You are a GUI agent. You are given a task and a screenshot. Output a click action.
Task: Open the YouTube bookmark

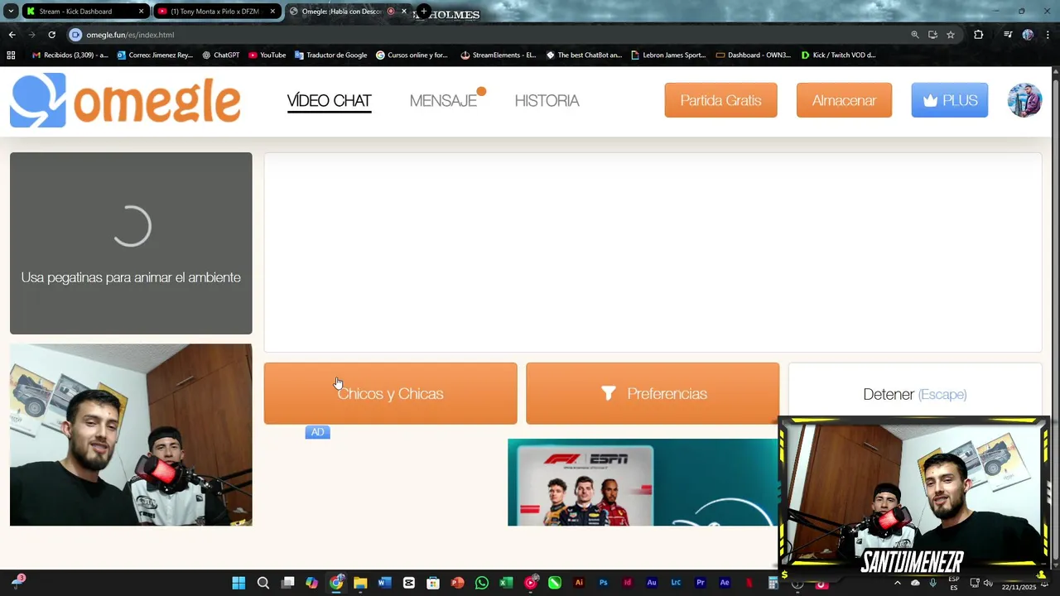267,55
